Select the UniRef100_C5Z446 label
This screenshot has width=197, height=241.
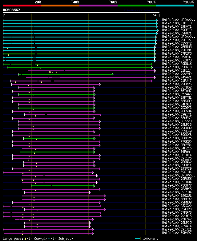[x=177, y=94]
